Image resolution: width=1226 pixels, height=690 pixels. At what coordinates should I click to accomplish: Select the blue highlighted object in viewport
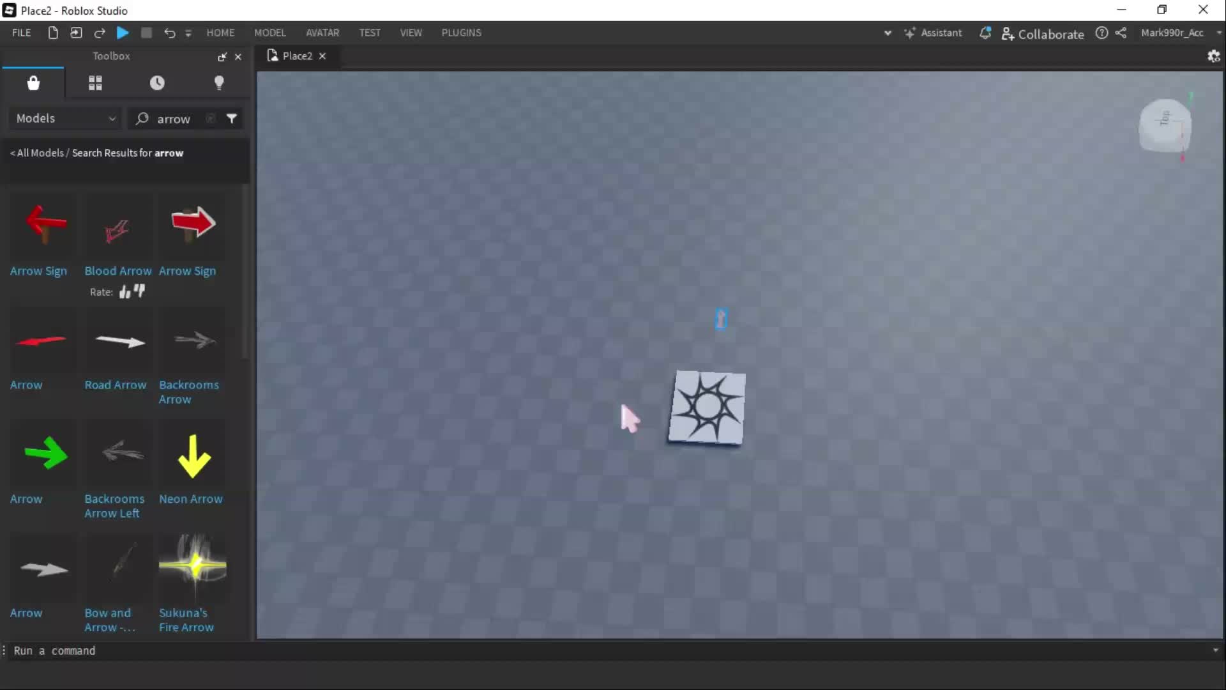721,319
